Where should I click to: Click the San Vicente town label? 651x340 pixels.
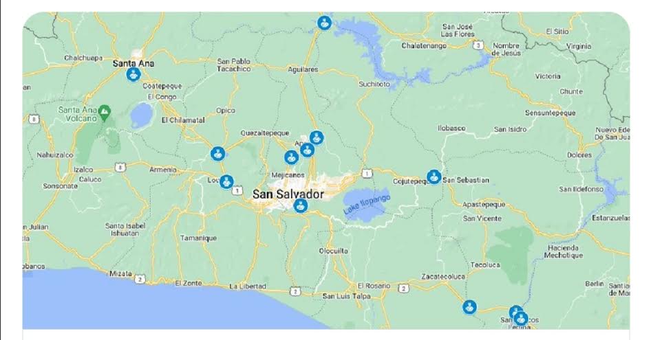coord(482,218)
